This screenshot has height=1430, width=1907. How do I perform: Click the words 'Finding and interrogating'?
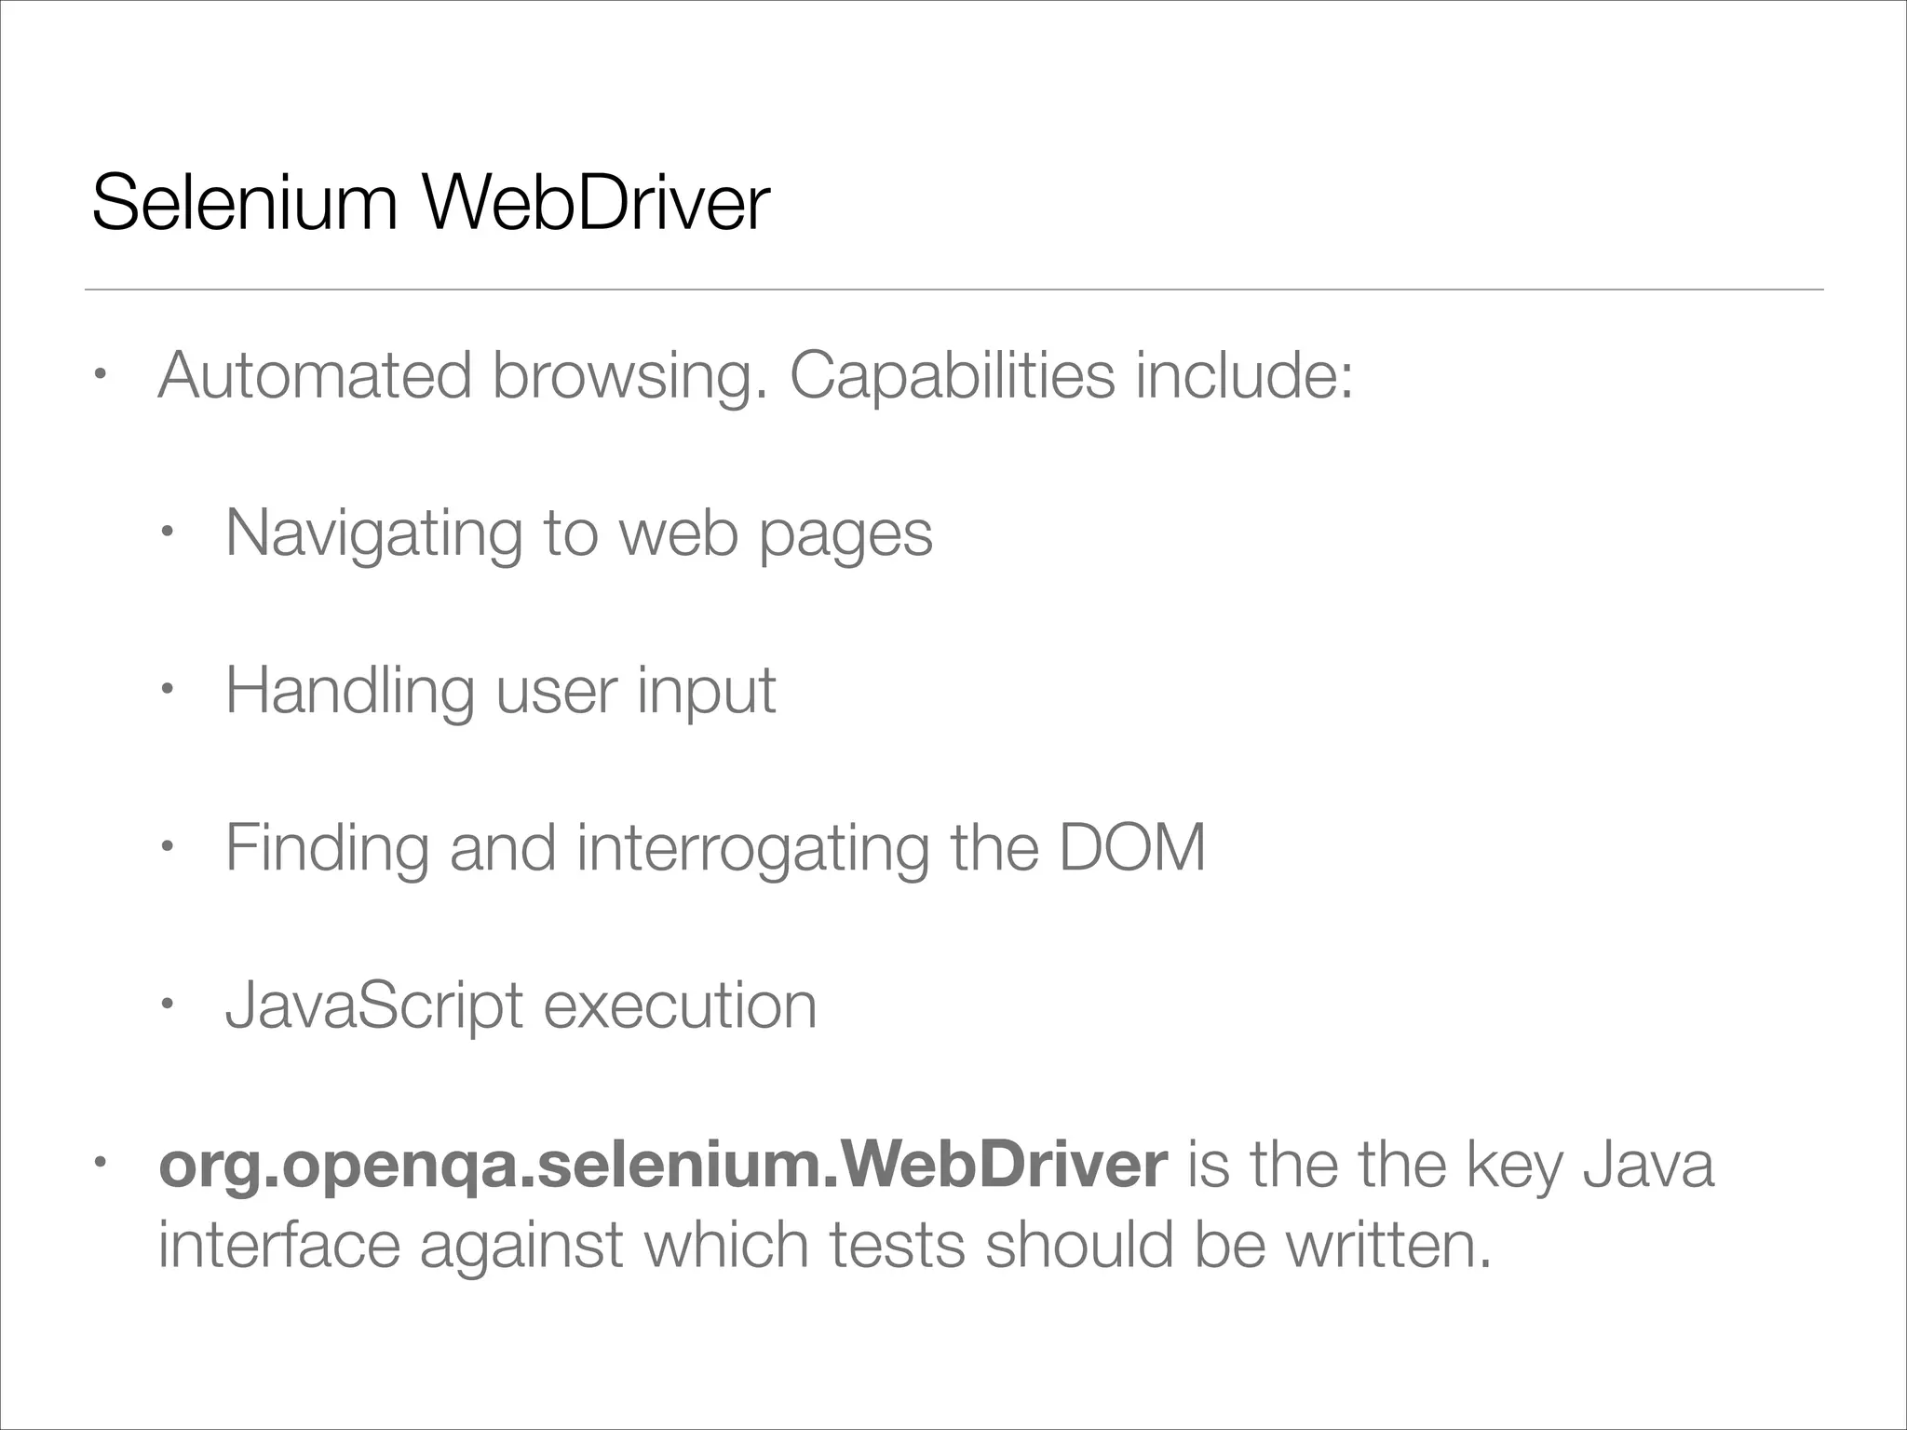pos(577,847)
